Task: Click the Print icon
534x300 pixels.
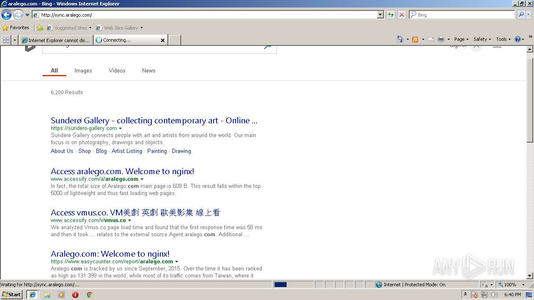Action: (x=441, y=39)
